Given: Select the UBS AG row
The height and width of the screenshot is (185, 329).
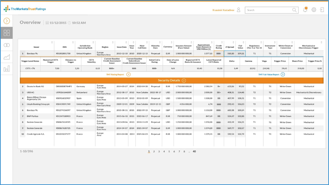Looking at the screenshot, I should pyautogui.click(x=172, y=92).
